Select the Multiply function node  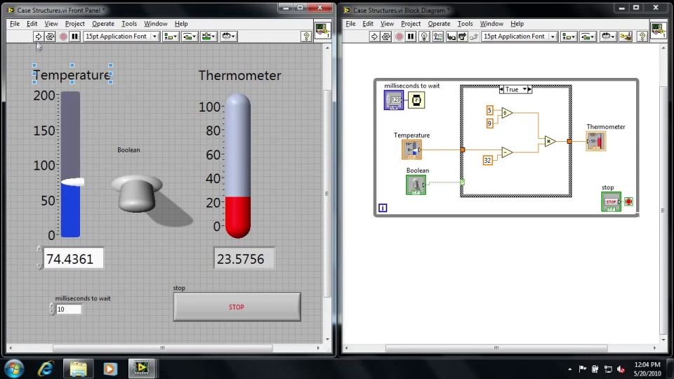click(x=550, y=142)
